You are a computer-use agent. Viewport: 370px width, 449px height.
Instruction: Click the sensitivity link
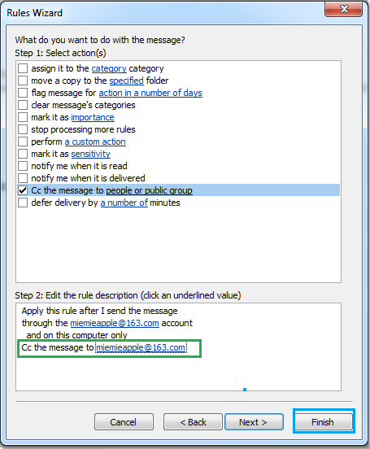point(90,154)
